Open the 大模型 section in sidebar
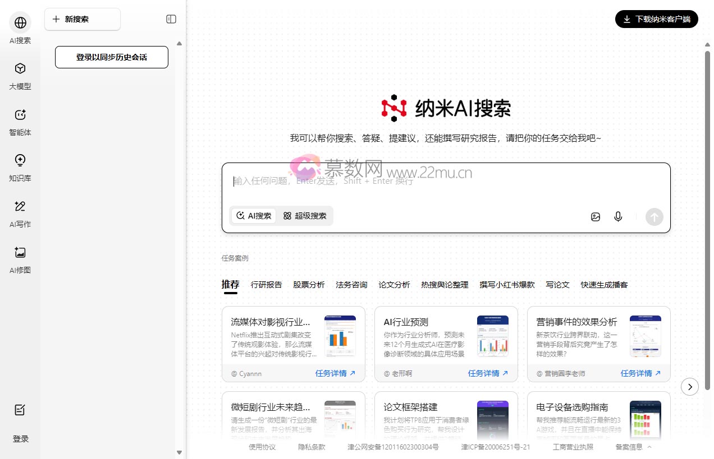 tap(20, 75)
